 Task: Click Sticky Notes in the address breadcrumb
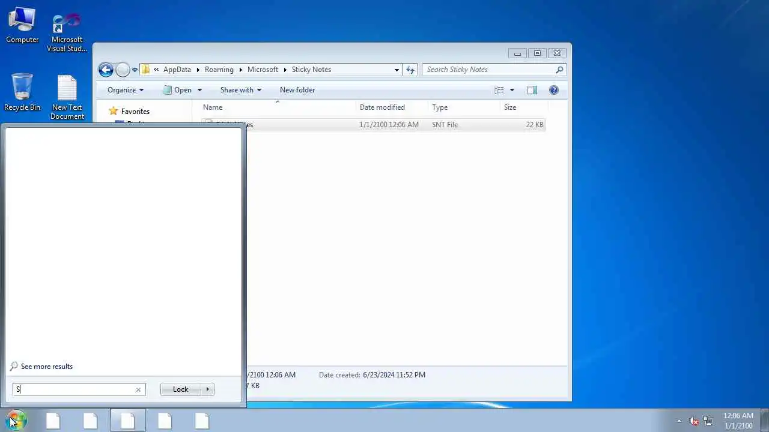tap(311, 70)
